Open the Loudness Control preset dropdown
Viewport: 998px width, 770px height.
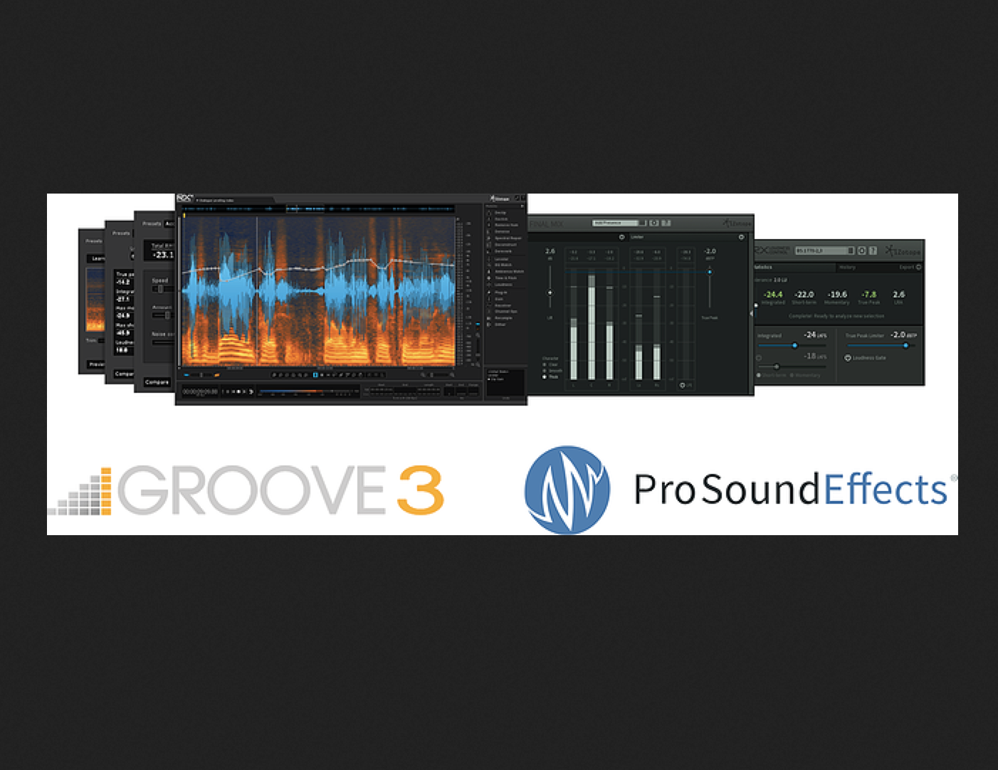(x=825, y=250)
